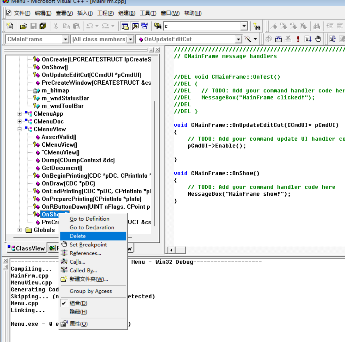Click the Copy toolbar icon
Image resolution: width=345 pixels, height=342 pixels.
point(66,26)
